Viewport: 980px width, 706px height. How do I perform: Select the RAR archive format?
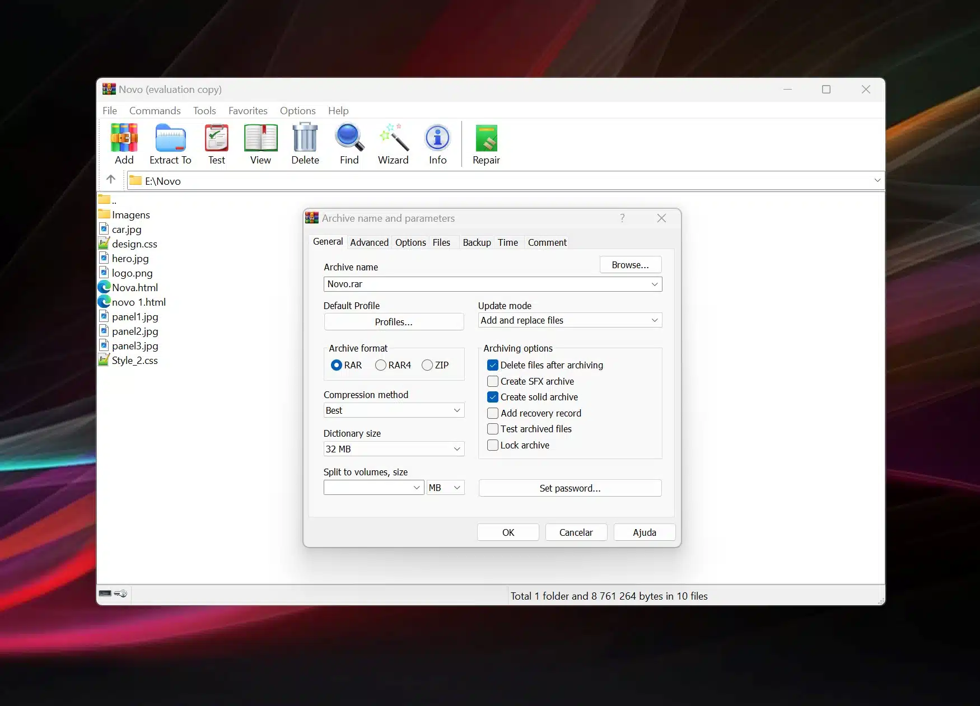click(337, 365)
